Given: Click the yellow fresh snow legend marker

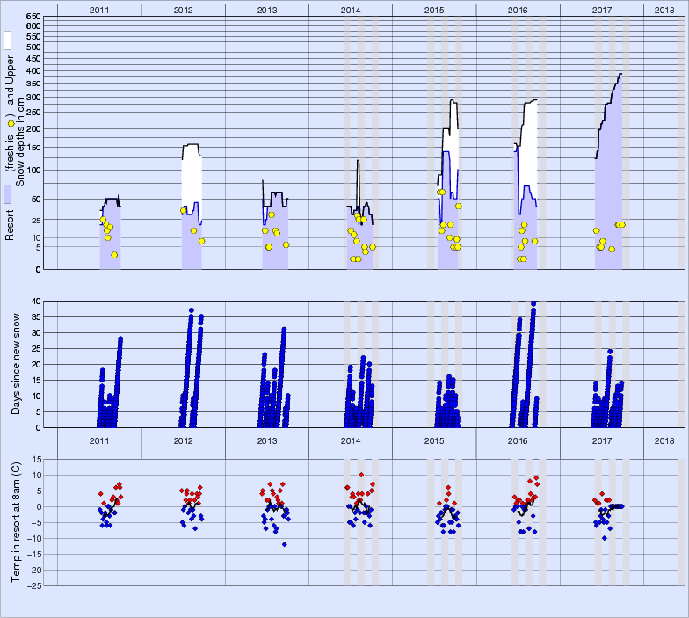Looking at the screenshot, I should coord(10,123).
